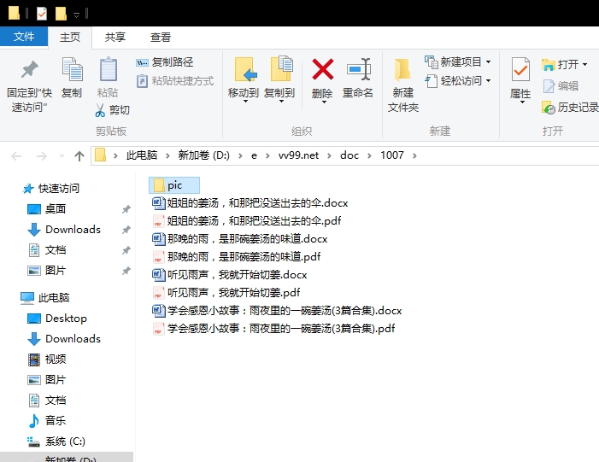Viewport: 599px width, 462px height.
Task: Click the pin icon beside Quick access Downloads
Action: click(x=126, y=230)
